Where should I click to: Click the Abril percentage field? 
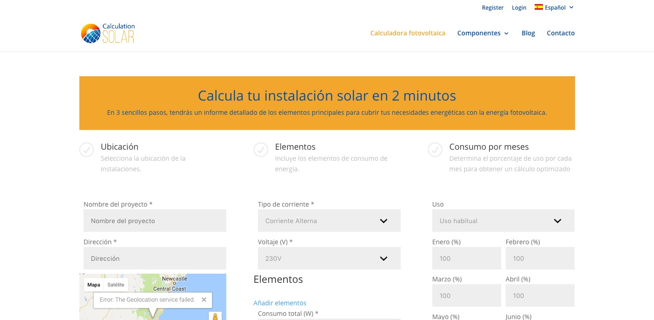540,296
